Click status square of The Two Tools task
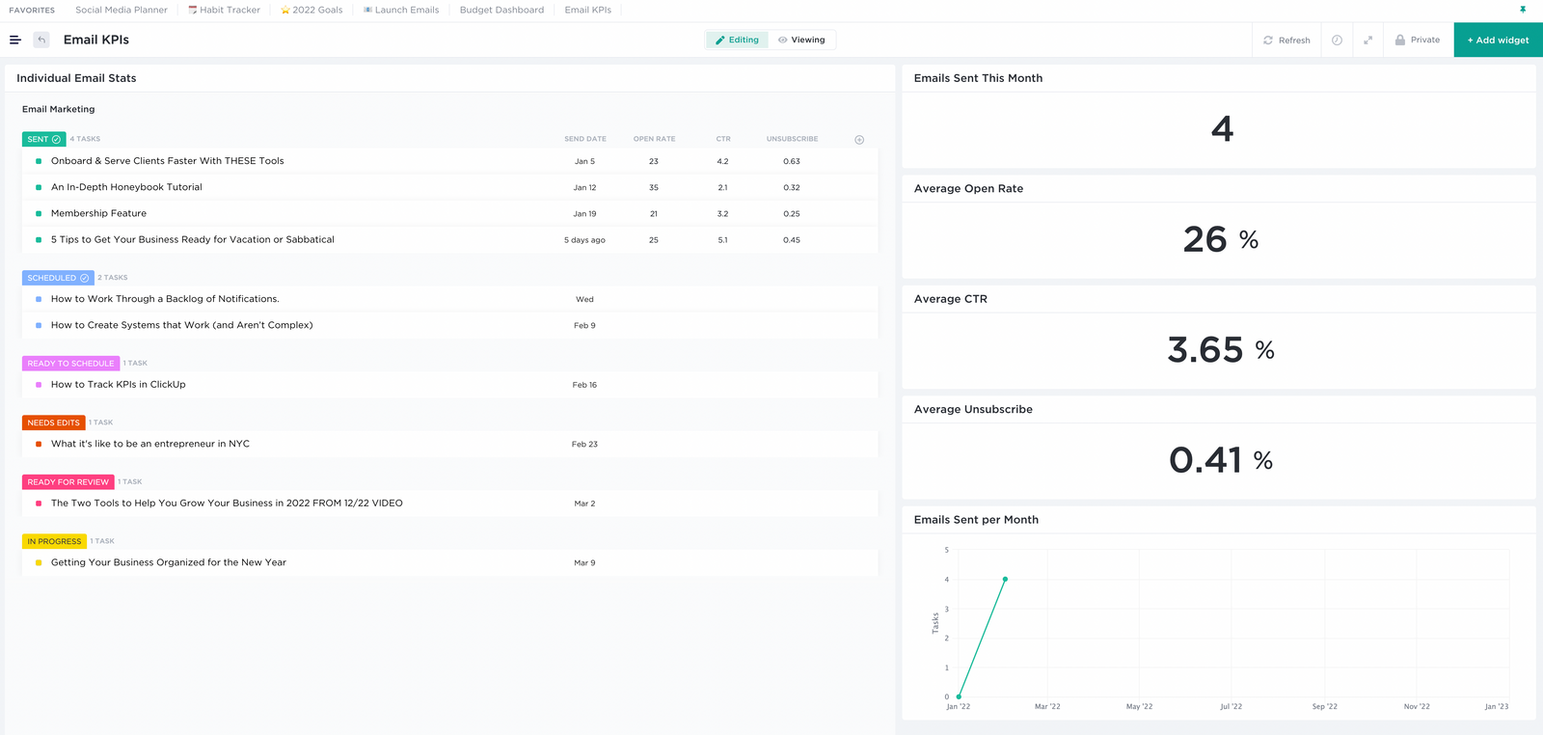This screenshot has width=1543, height=735. pyautogui.click(x=39, y=503)
